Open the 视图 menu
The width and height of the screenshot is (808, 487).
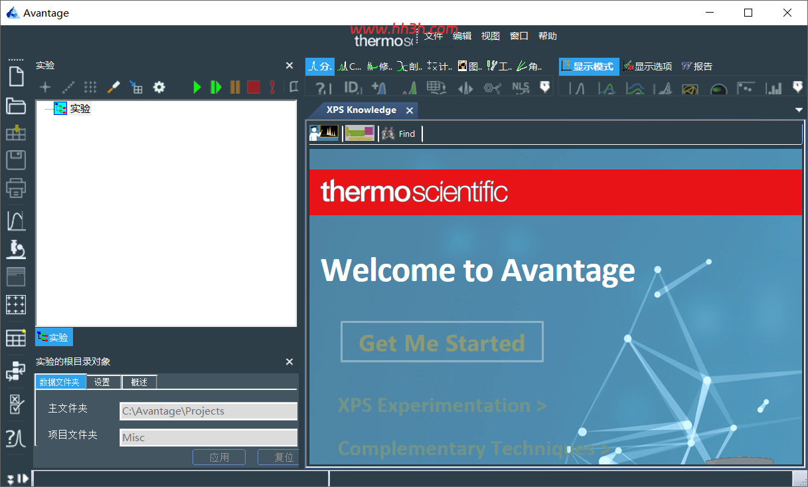[491, 36]
